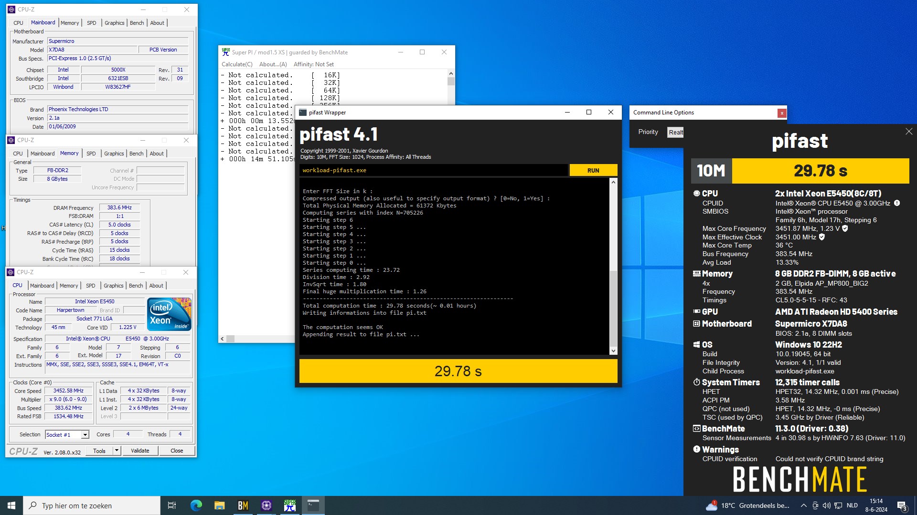Click the Windows search box
The image size is (917, 515).
tap(92, 505)
